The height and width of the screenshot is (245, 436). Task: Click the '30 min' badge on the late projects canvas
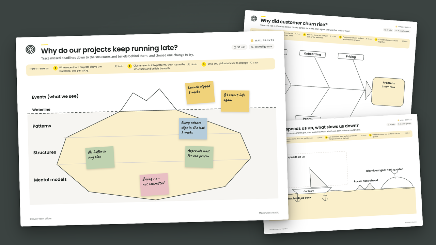coord(239,47)
